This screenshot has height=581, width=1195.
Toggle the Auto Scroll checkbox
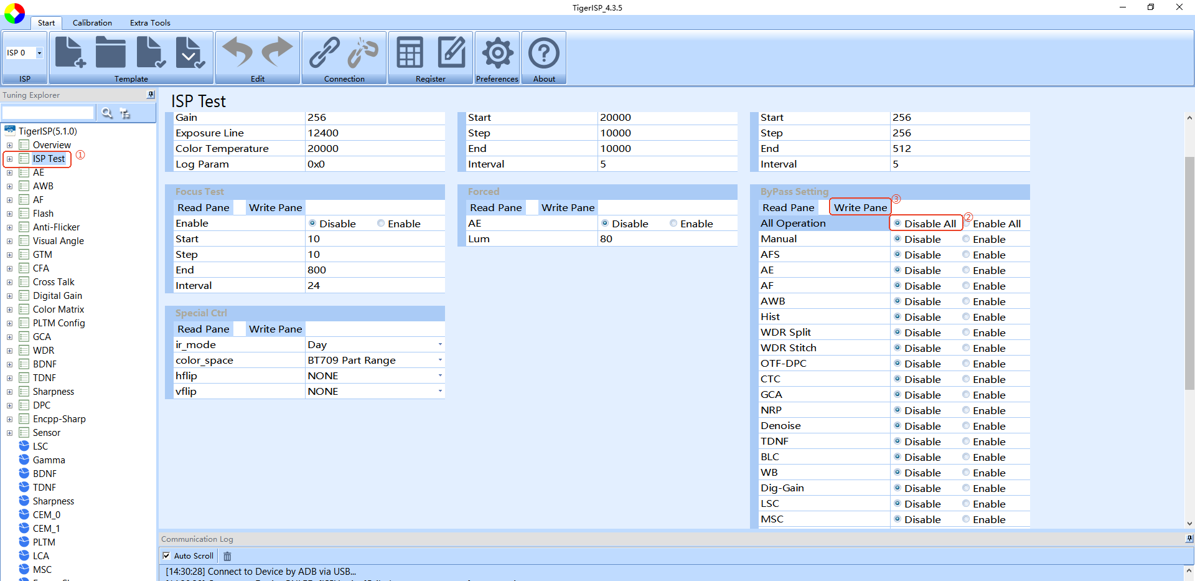pyautogui.click(x=166, y=555)
